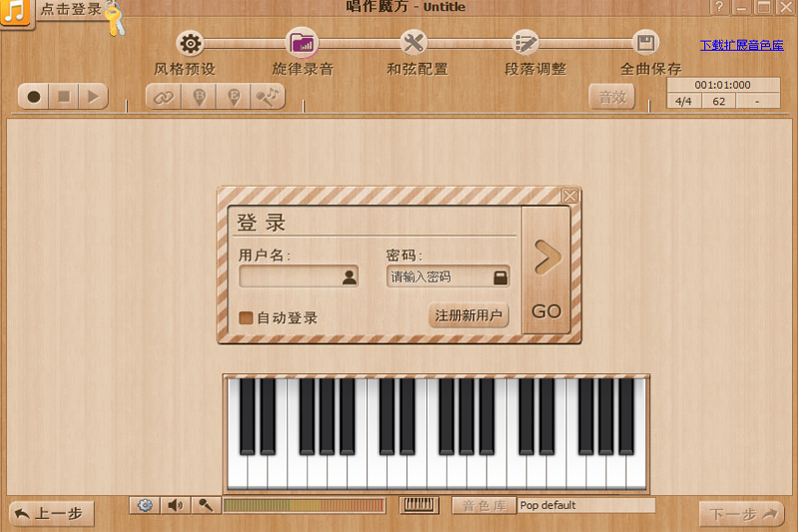The image size is (798, 532).
Task: Open the 下载扩展音色库 download link
Action: tap(741, 46)
